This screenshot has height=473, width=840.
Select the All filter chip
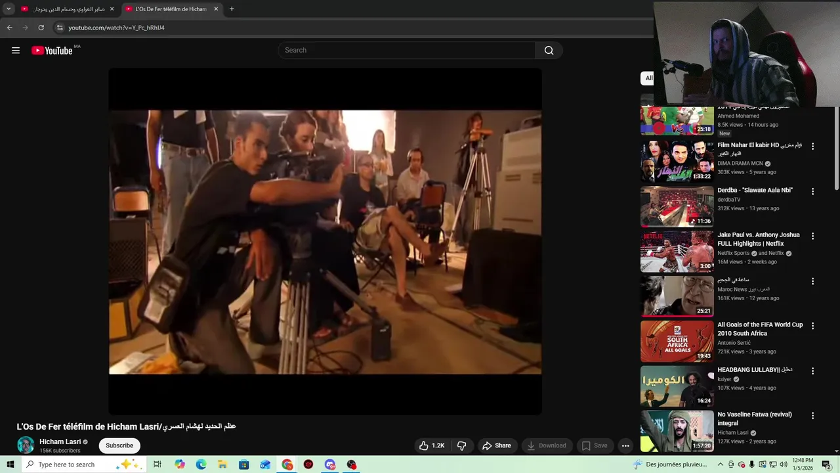click(648, 78)
